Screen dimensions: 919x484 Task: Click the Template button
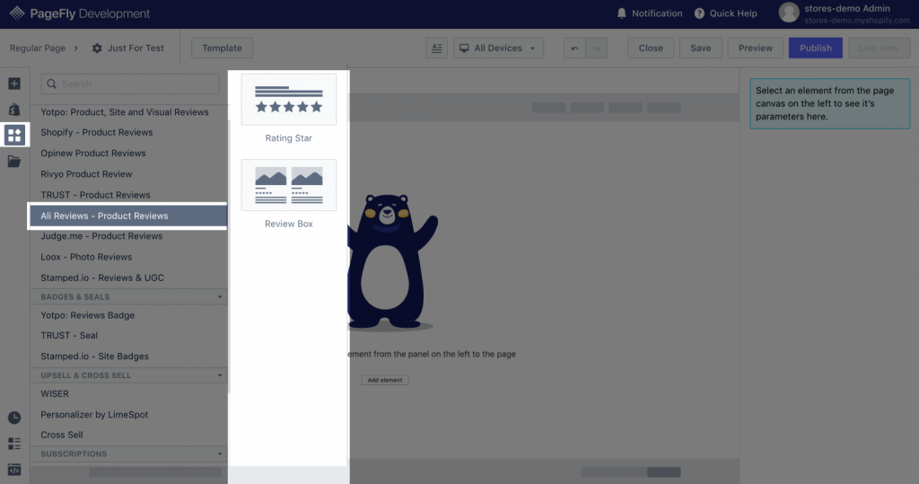pos(223,48)
